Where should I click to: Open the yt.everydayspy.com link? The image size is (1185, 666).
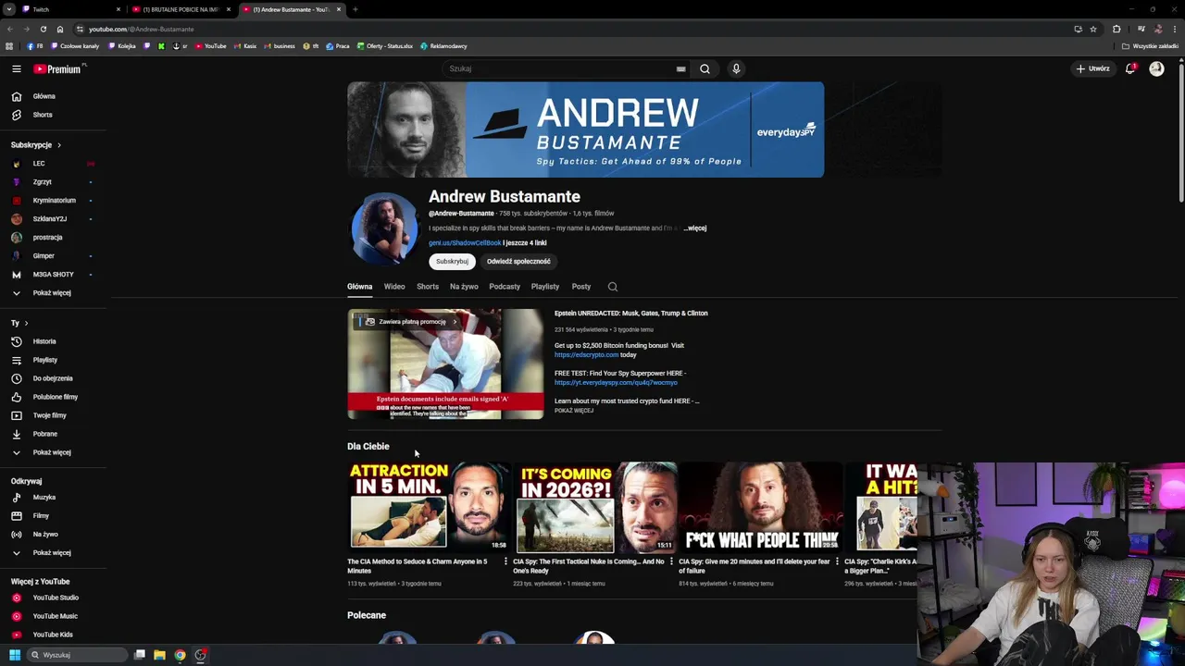pos(616,383)
